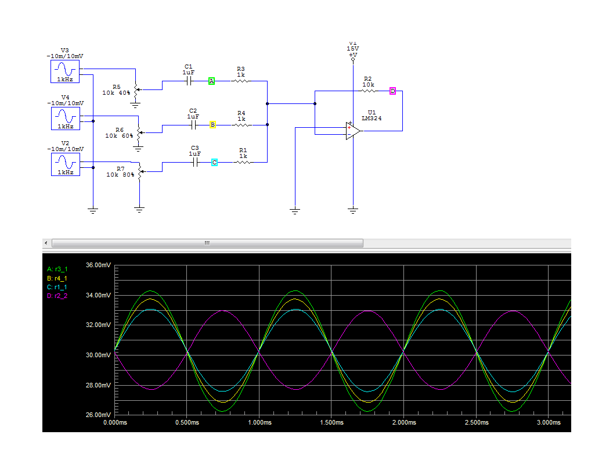Viewport: 613px width, 474px height.
Task: Click the scrollbar left arrow
Action: coord(46,243)
